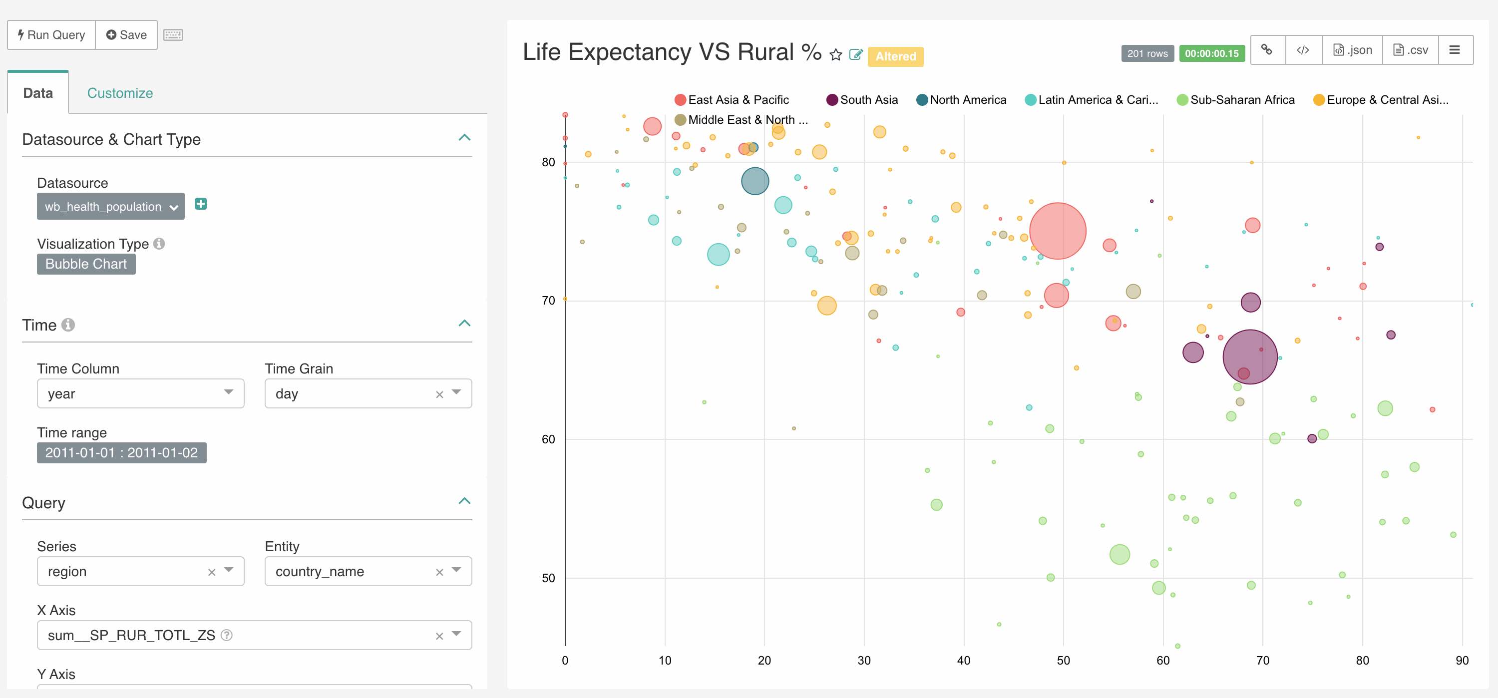Click the embed code icon button

point(1303,50)
